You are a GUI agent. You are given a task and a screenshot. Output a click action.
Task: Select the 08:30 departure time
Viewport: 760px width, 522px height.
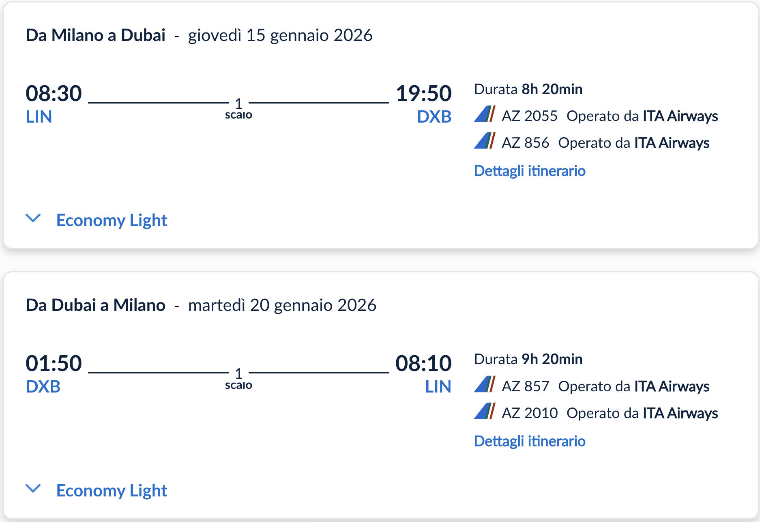point(54,92)
